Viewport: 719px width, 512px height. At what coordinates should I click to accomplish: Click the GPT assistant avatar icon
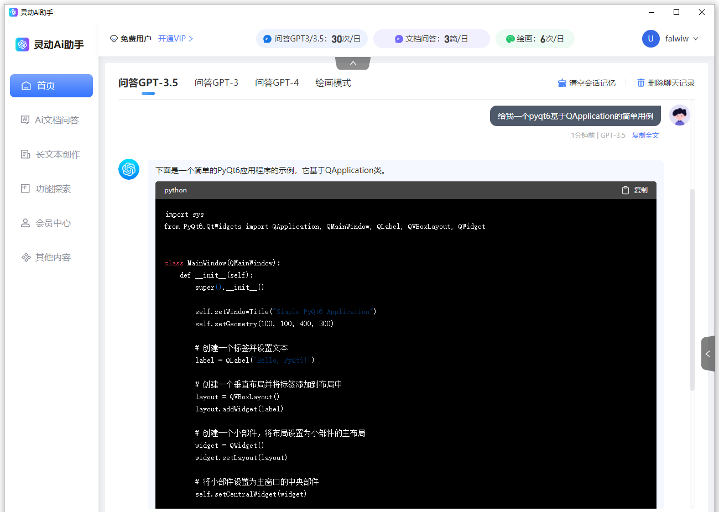point(129,169)
